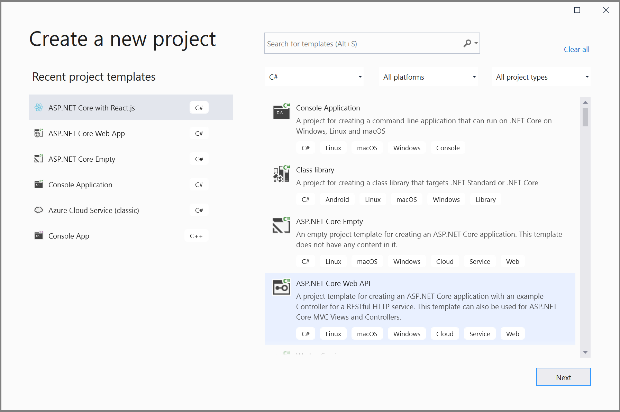Select the Class library template title
The width and height of the screenshot is (620, 412).
pyautogui.click(x=315, y=170)
